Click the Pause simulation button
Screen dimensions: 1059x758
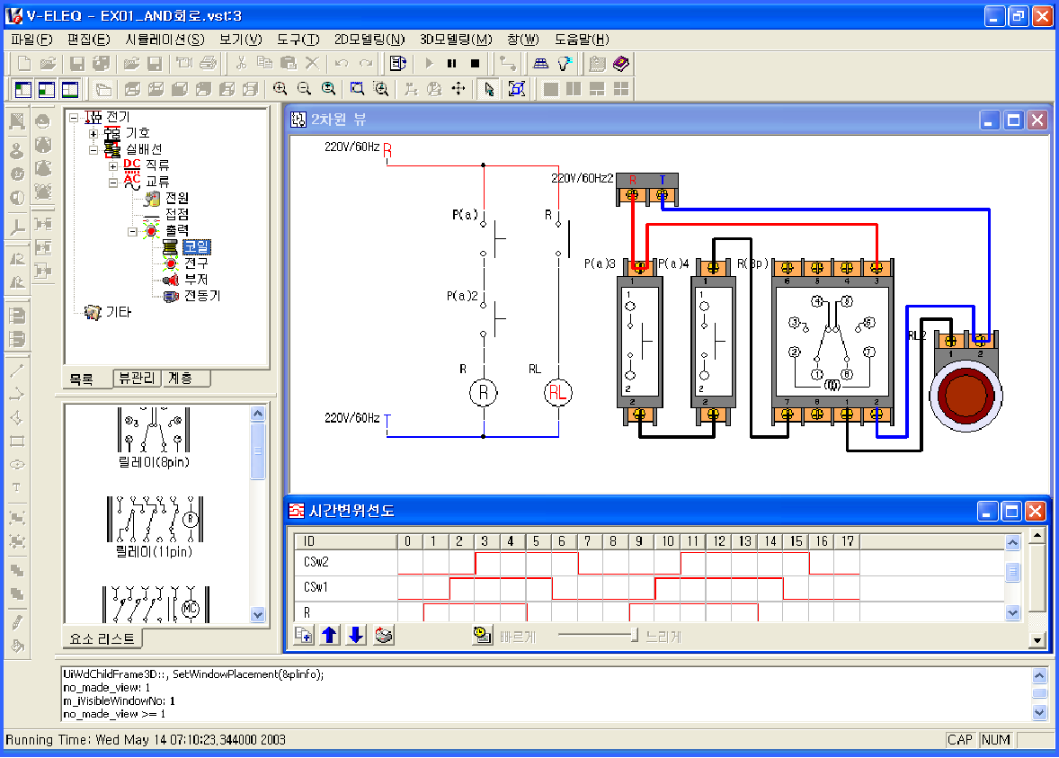pos(452,63)
